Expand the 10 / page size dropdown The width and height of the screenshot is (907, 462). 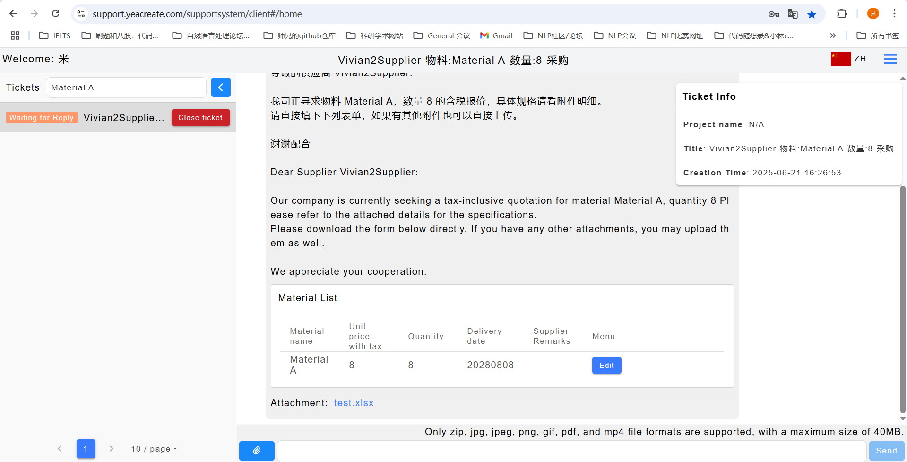[x=154, y=449]
